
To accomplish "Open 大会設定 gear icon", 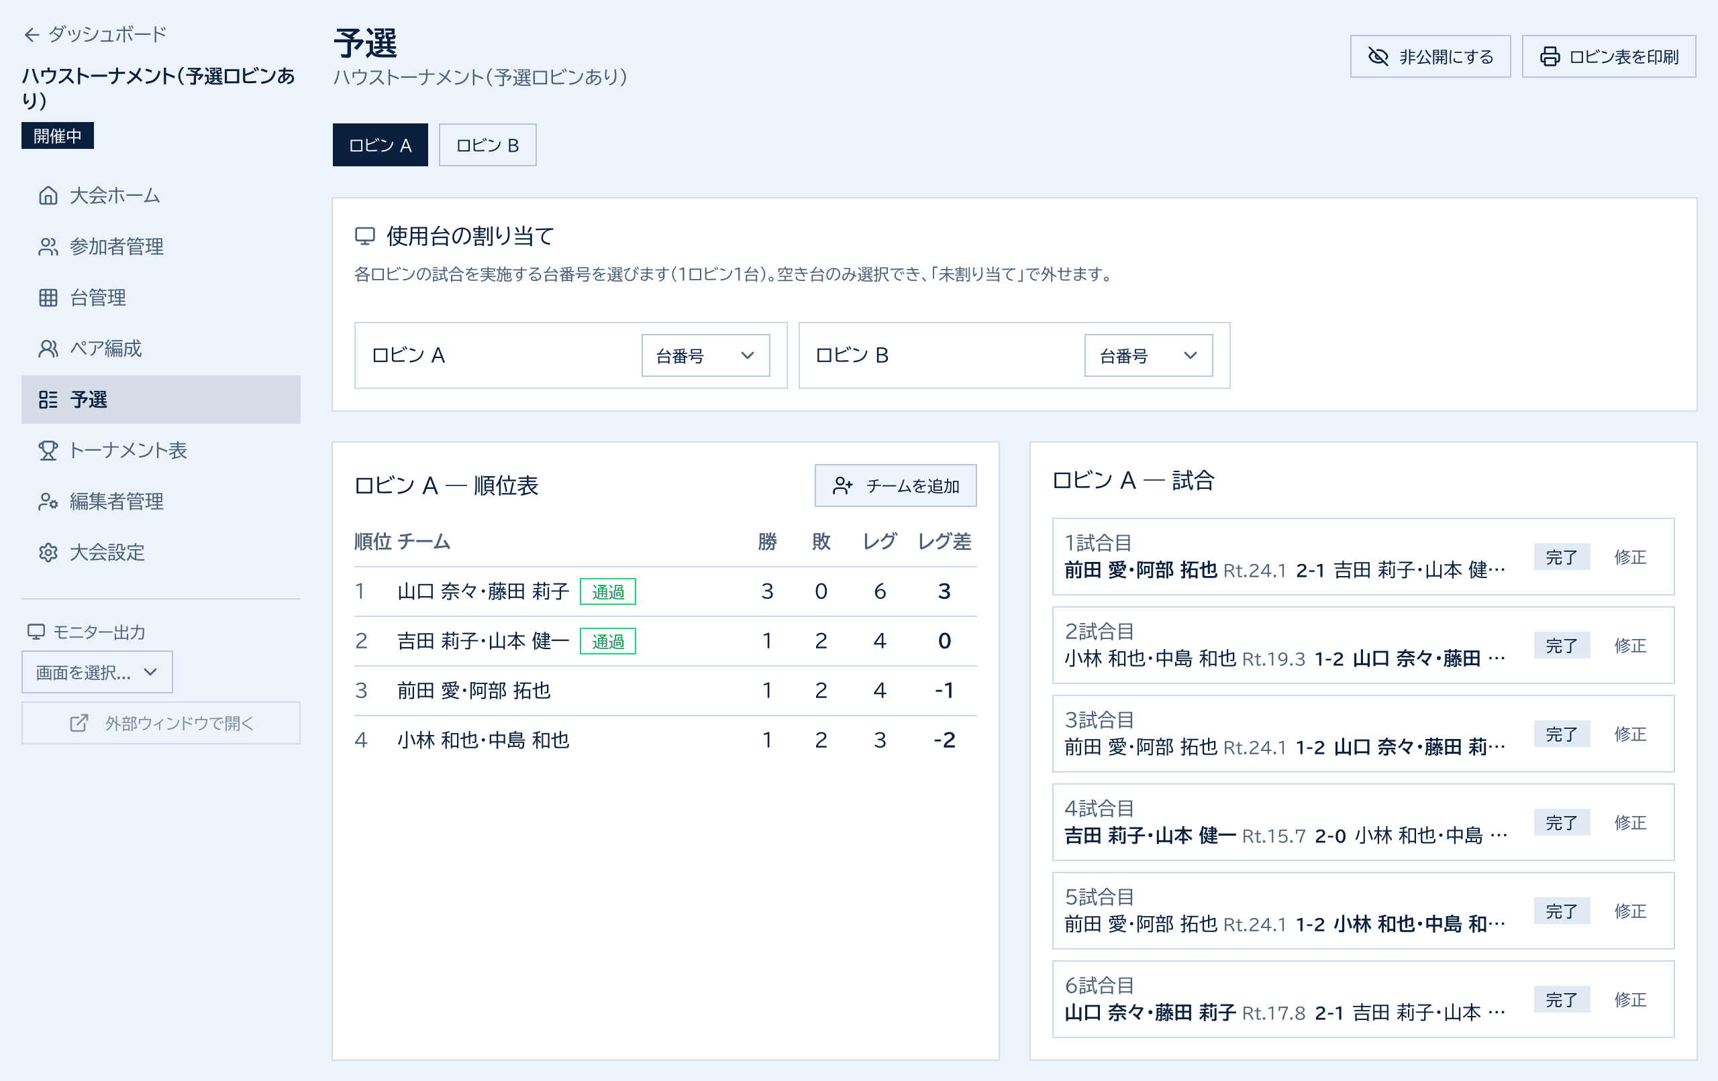I will pyautogui.click(x=48, y=553).
